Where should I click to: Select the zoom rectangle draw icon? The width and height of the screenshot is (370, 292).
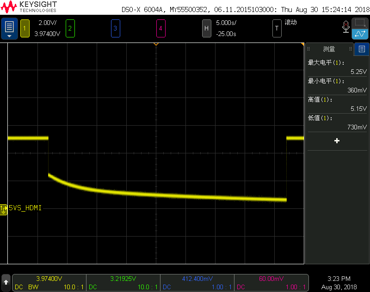(360, 23)
